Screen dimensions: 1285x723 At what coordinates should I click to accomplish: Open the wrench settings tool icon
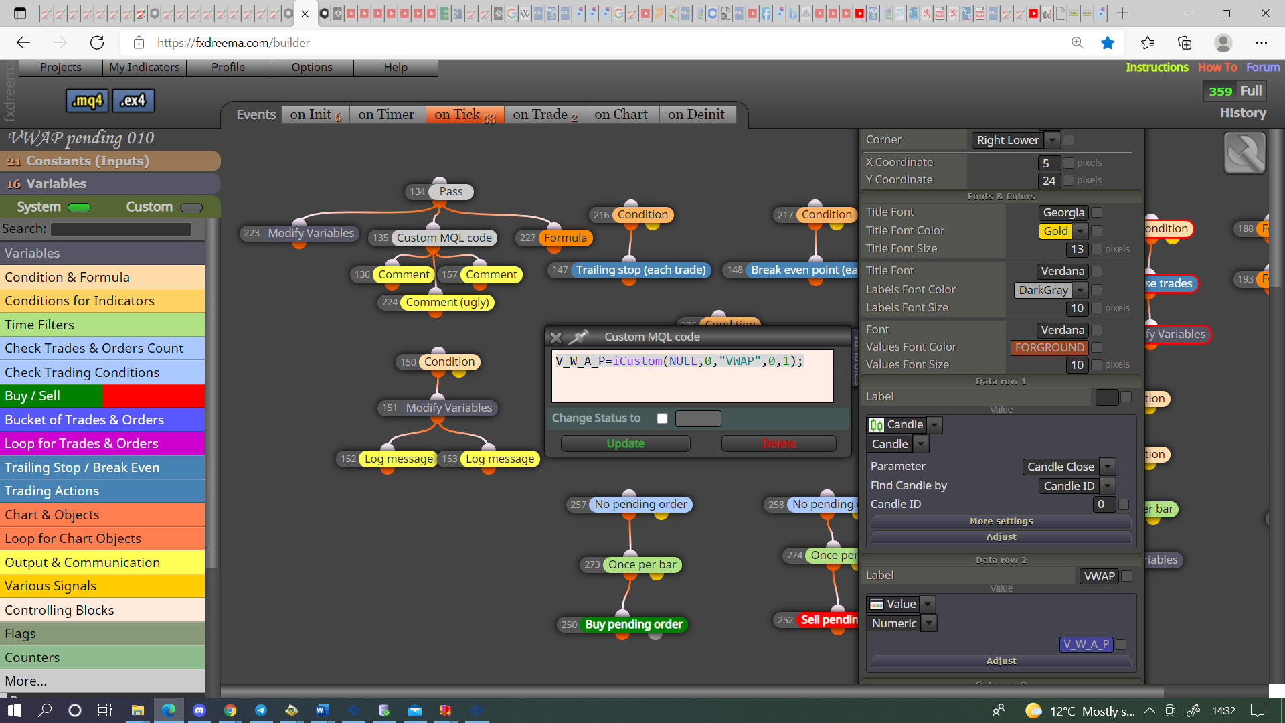[x=1244, y=153]
